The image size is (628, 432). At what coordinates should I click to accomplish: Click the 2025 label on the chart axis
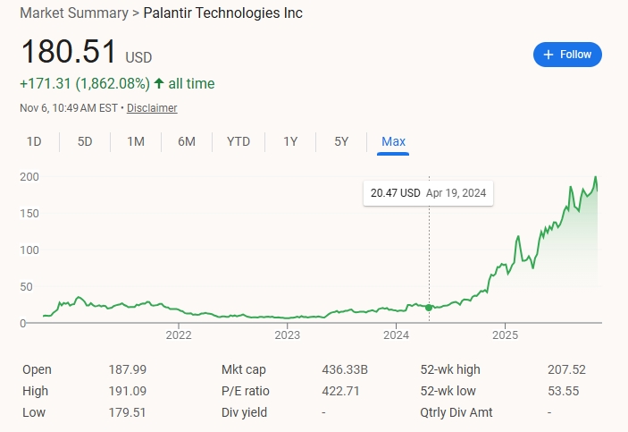[505, 335]
